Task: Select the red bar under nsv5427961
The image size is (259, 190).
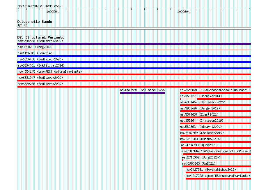Action: click(x=218, y=172)
